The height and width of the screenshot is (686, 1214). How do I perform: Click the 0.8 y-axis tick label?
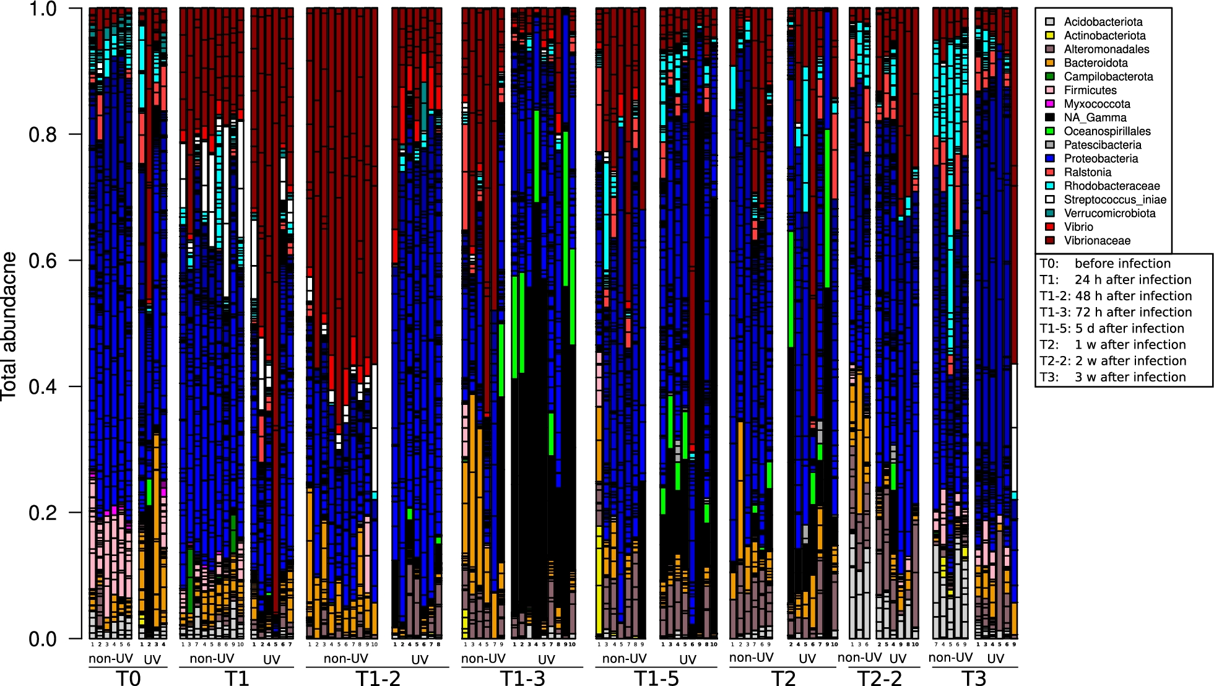(x=43, y=134)
